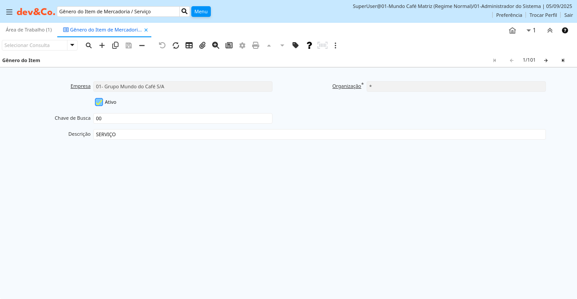Open attachments with paperclip icon

click(202, 45)
